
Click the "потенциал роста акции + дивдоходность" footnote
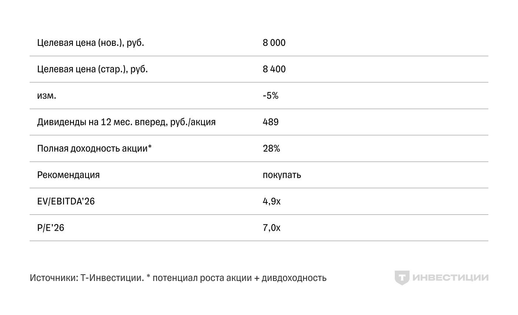click(x=239, y=278)
